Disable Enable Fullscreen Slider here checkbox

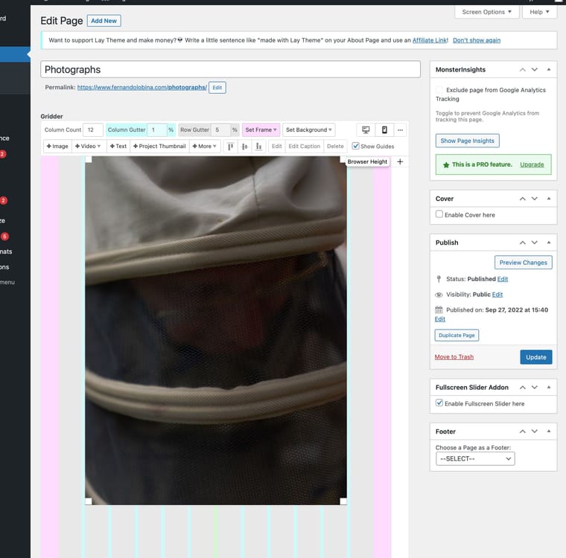click(x=439, y=403)
